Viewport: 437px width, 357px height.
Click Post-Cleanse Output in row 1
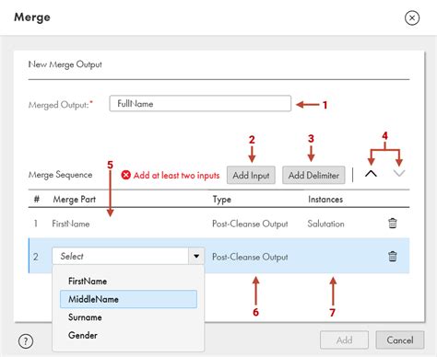tap(250, 224)
